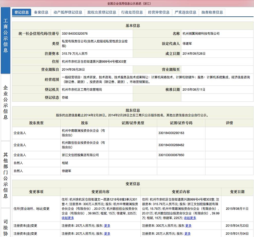This screenshot has height=237, width=254.
Task: Select 企业公示信息 in the left sidebar
Action: pos(5,107)
